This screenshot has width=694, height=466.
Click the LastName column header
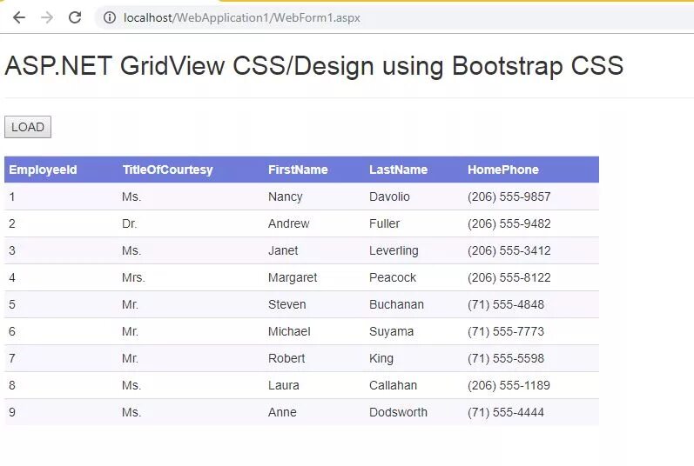[x=398, y=170]
